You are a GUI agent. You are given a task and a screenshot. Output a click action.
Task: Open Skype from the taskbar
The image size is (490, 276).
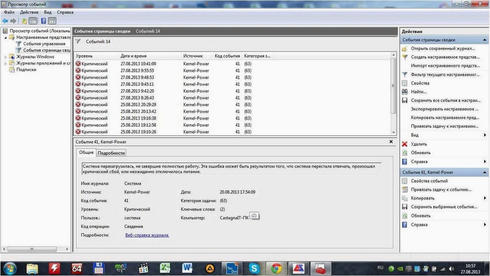[254, 268]
